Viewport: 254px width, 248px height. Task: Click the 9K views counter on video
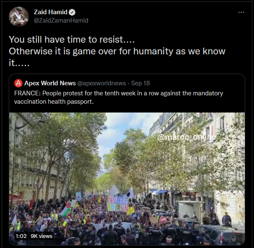tap(41, 236)
